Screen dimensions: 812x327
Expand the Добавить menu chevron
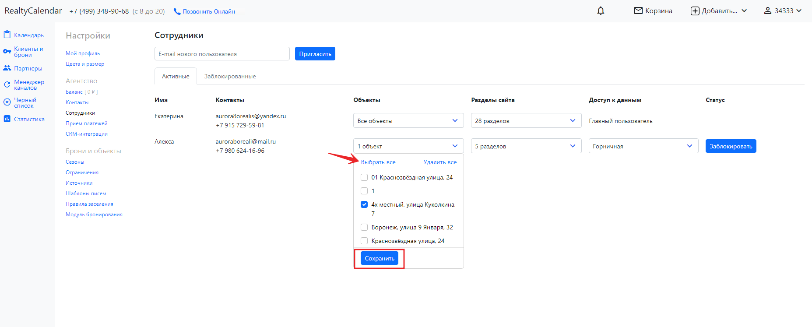pos(744,11)
